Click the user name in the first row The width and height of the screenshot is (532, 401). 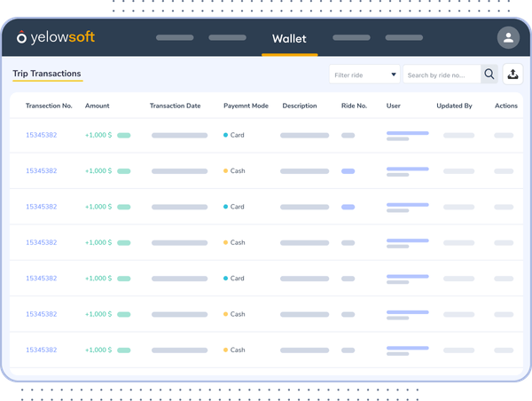(x=408, y=133)
